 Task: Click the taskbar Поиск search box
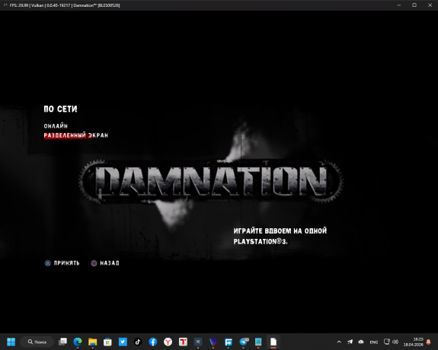point(37,342)
